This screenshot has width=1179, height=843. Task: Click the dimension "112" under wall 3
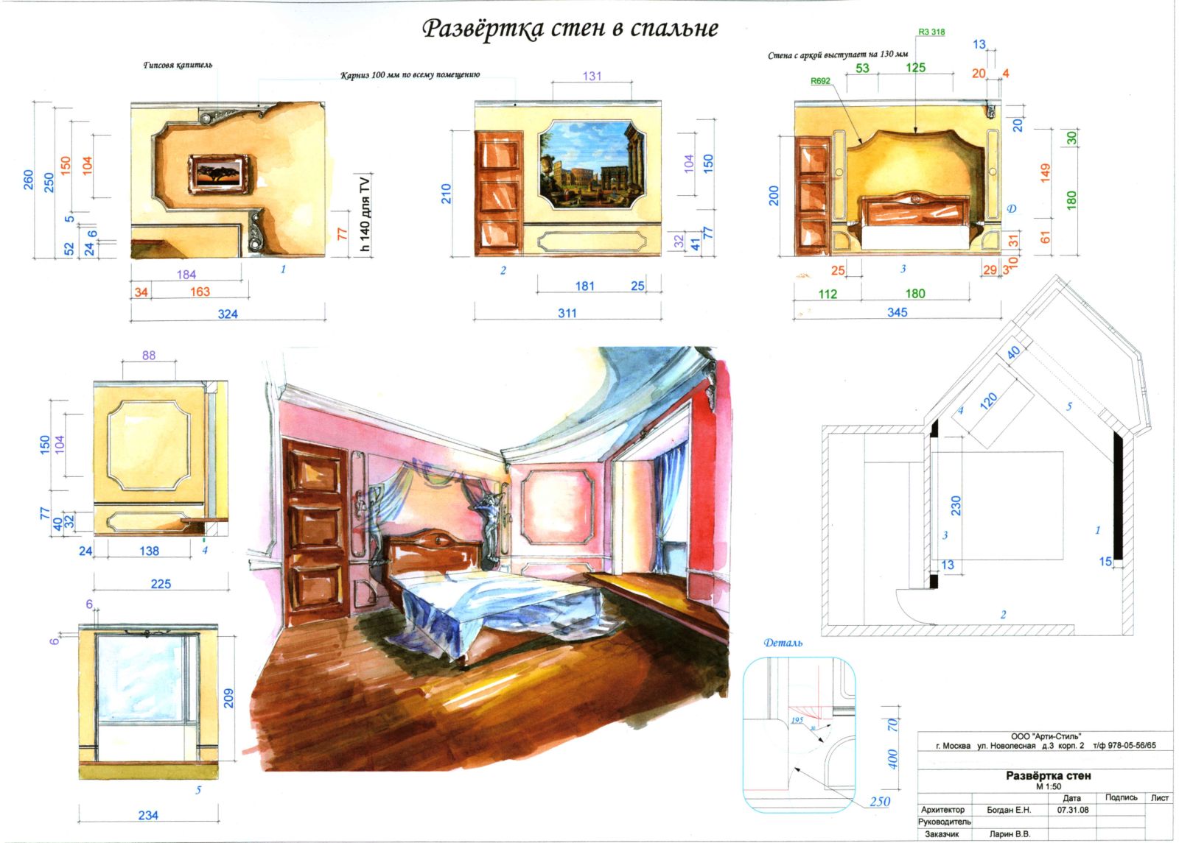[x=828, y=294]
